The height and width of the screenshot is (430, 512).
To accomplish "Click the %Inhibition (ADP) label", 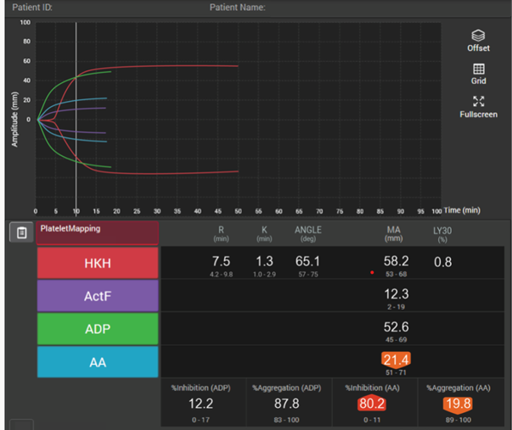I will 201,388.
